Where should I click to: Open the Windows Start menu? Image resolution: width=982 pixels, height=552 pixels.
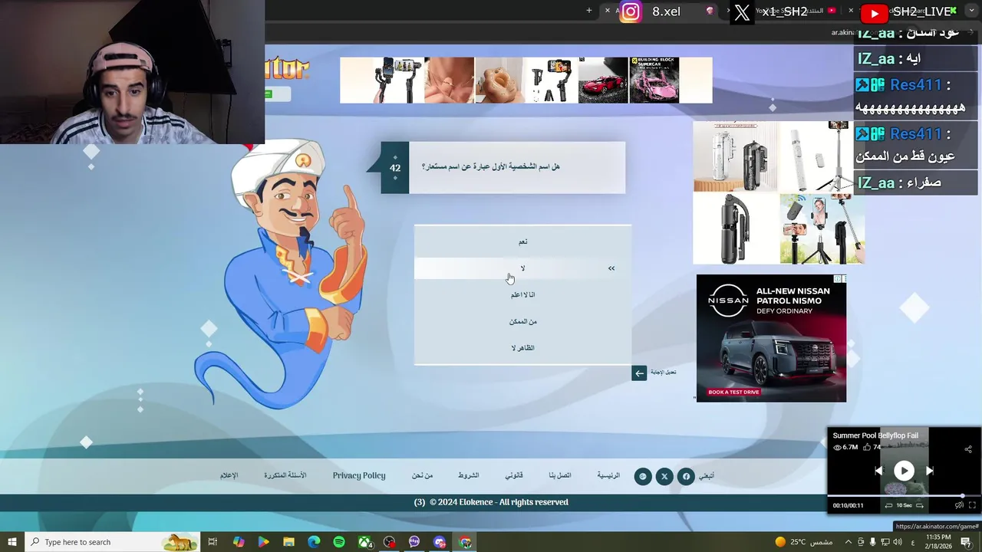pos(12,542)
